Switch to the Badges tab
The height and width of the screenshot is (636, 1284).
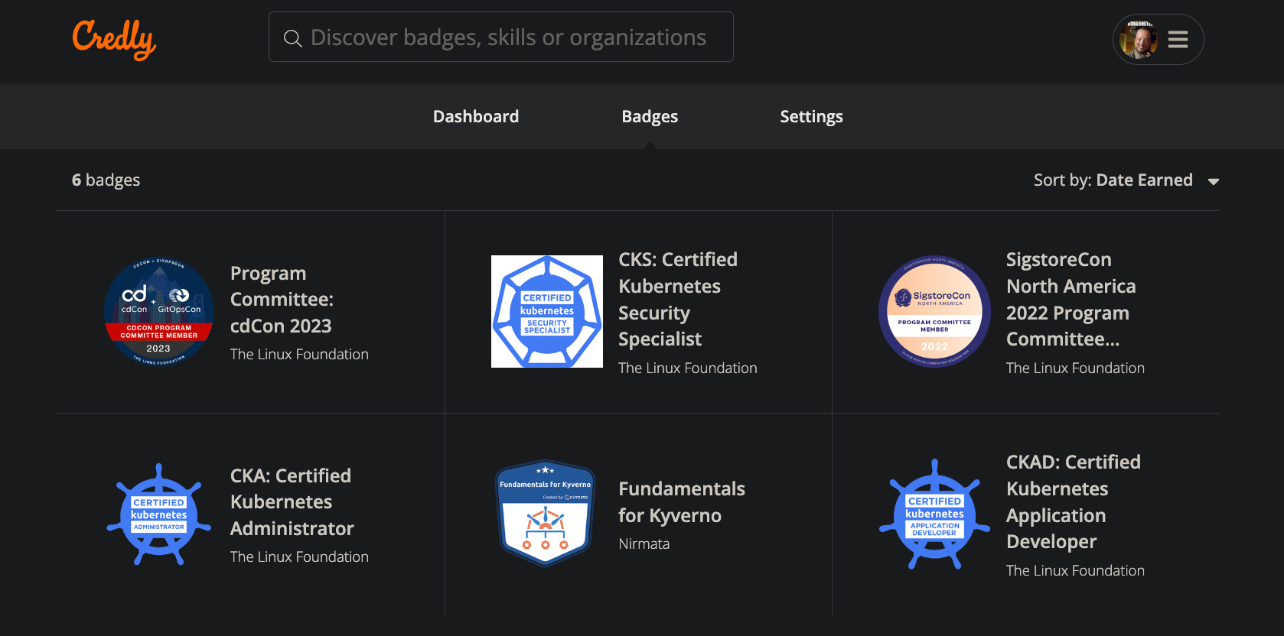click(x=650, y=116)
